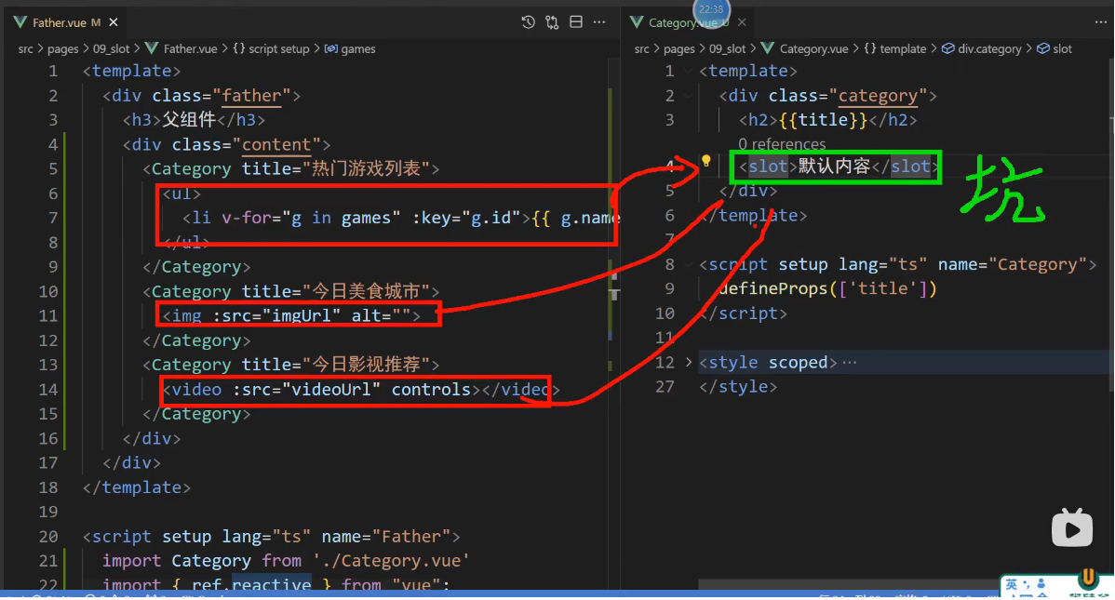The image size is (1115, 600).
Task: Click the 'v-for="g in games"' code
Action: [311, 218]
